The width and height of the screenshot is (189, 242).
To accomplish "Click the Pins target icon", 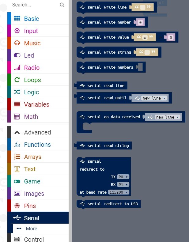I will click(x=17, y=206).
